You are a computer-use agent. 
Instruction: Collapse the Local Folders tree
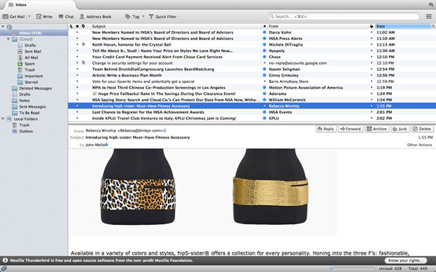tap(3, 119)
